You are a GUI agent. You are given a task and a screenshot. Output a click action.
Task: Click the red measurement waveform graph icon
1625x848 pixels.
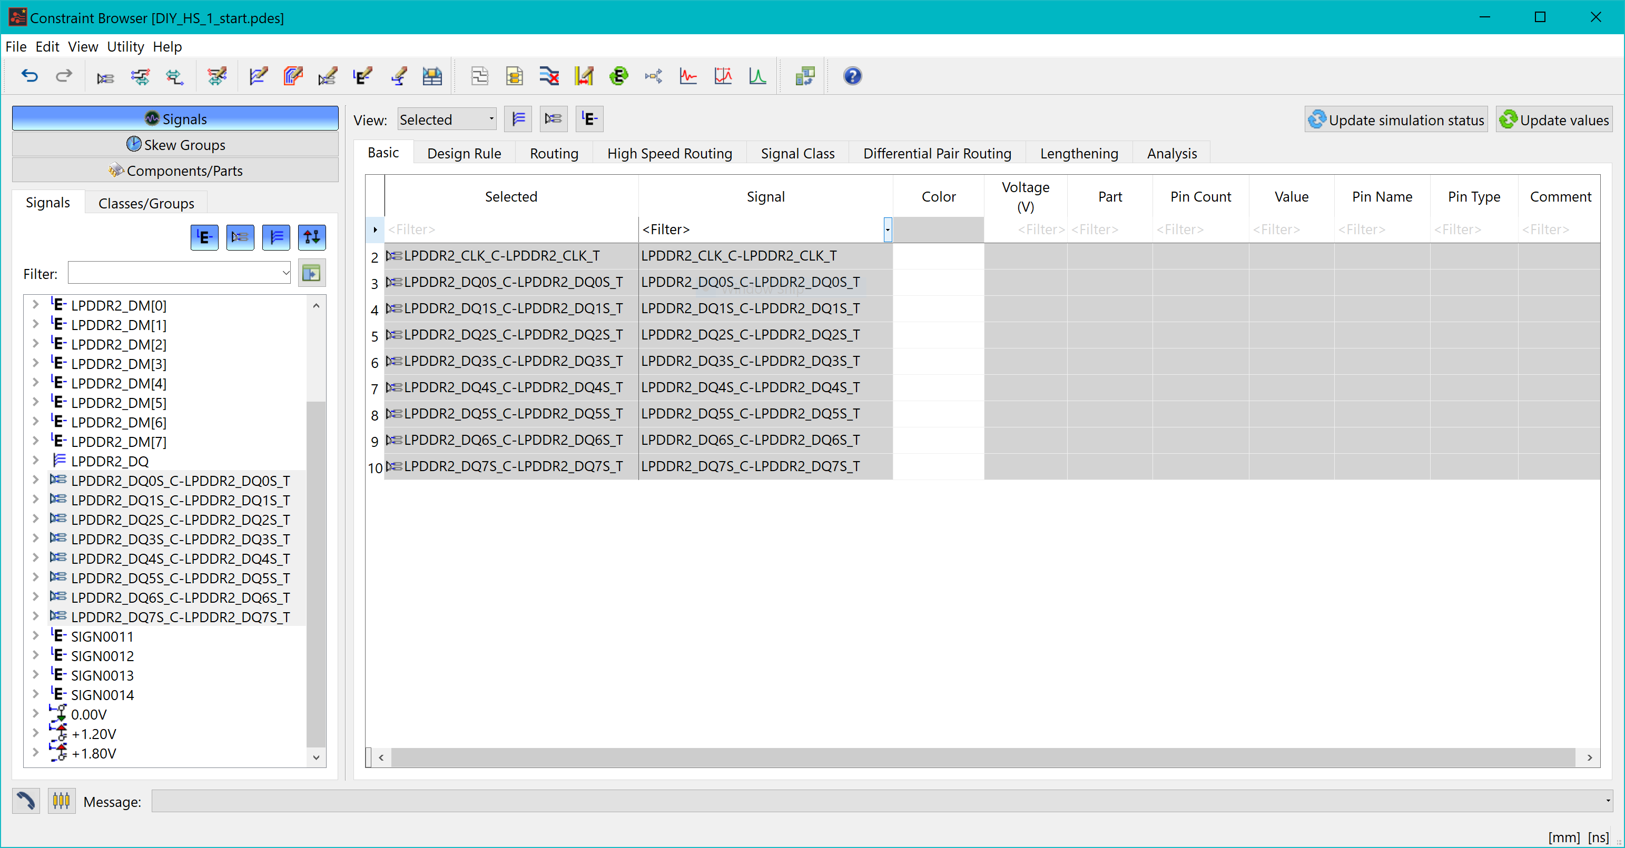click(723, 77)
